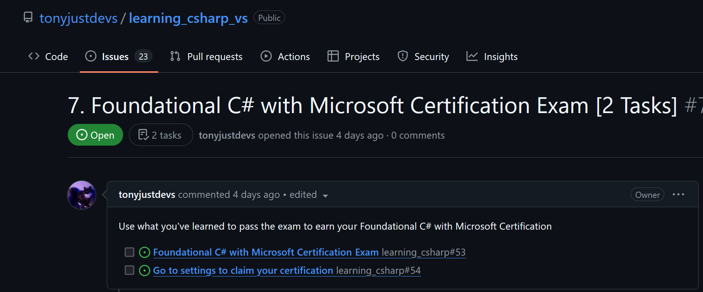
Task: Click the 0 comments text
Action: click(x=418, y=135)
